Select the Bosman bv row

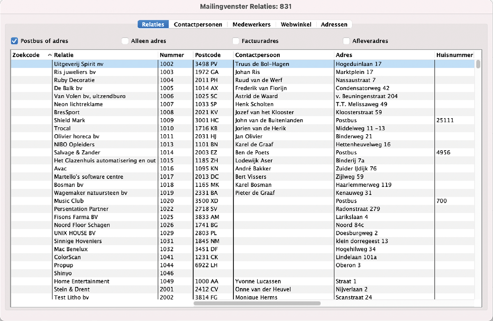coord(242,185)
